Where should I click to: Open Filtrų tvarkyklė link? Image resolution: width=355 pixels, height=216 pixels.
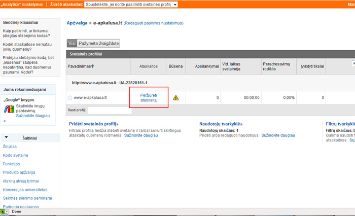pos(340,124)
